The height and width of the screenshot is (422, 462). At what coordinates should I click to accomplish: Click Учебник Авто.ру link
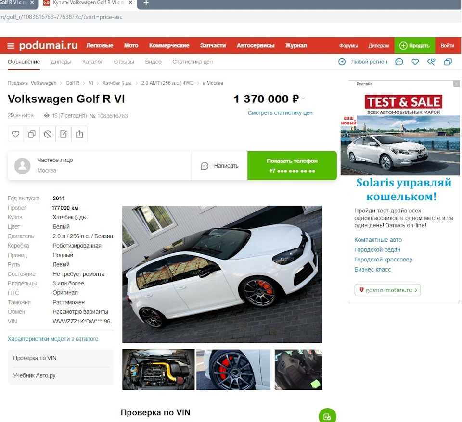tap(34, 375)
